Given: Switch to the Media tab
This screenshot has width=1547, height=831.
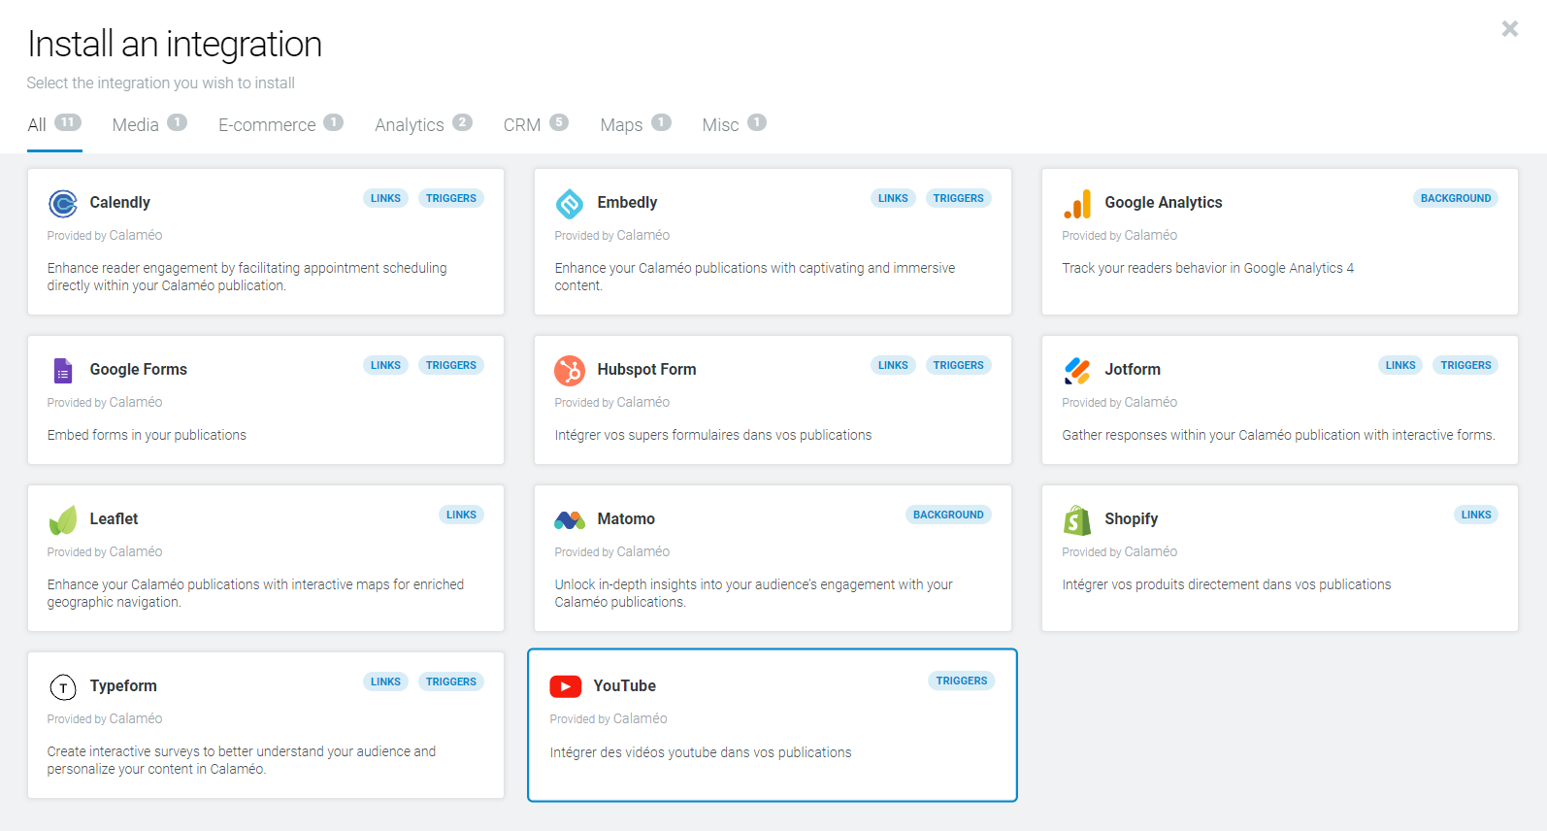Looking at the screenshot, I should (149, 125).
